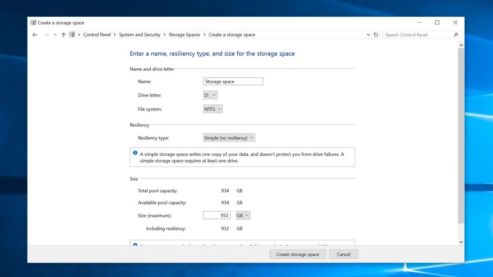The image size is (493, 277).
Task: Open the Resiliency type dropdown
Action: coord(229,138)
